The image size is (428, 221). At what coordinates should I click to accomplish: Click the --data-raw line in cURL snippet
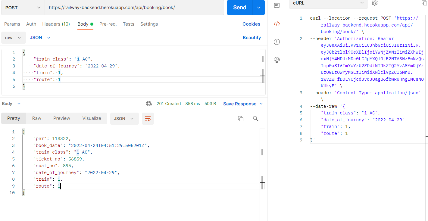pos(327,106)
